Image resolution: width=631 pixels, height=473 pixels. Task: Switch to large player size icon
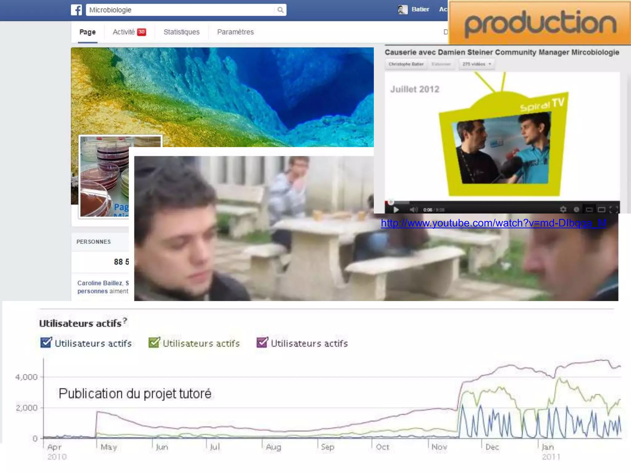point(601,210)
